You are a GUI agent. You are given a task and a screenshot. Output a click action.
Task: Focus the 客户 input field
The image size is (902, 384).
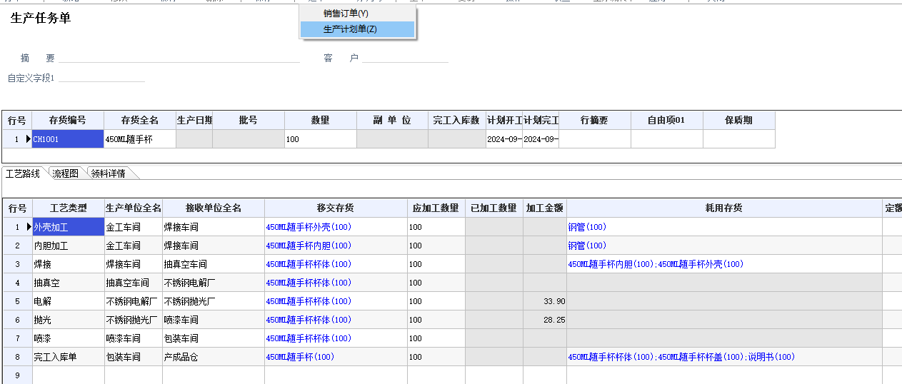pos(405,58)
